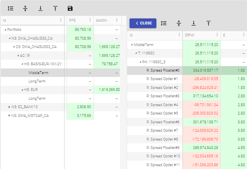Select row R: Spread Optlet #2
This screenshot has width=247, height=169.
[x=187, y=87]
